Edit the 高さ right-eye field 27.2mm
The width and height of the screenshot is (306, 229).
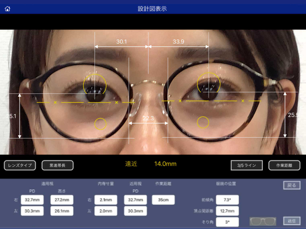(62, 200)
